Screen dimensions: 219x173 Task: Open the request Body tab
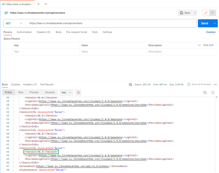click(x=58, y=32)
